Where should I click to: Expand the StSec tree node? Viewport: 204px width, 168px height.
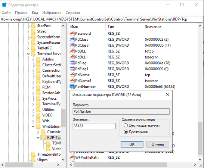coord(28,31)
